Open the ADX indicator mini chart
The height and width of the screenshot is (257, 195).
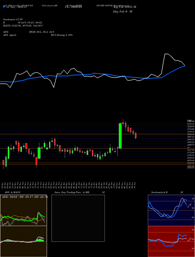coord(23,210)
